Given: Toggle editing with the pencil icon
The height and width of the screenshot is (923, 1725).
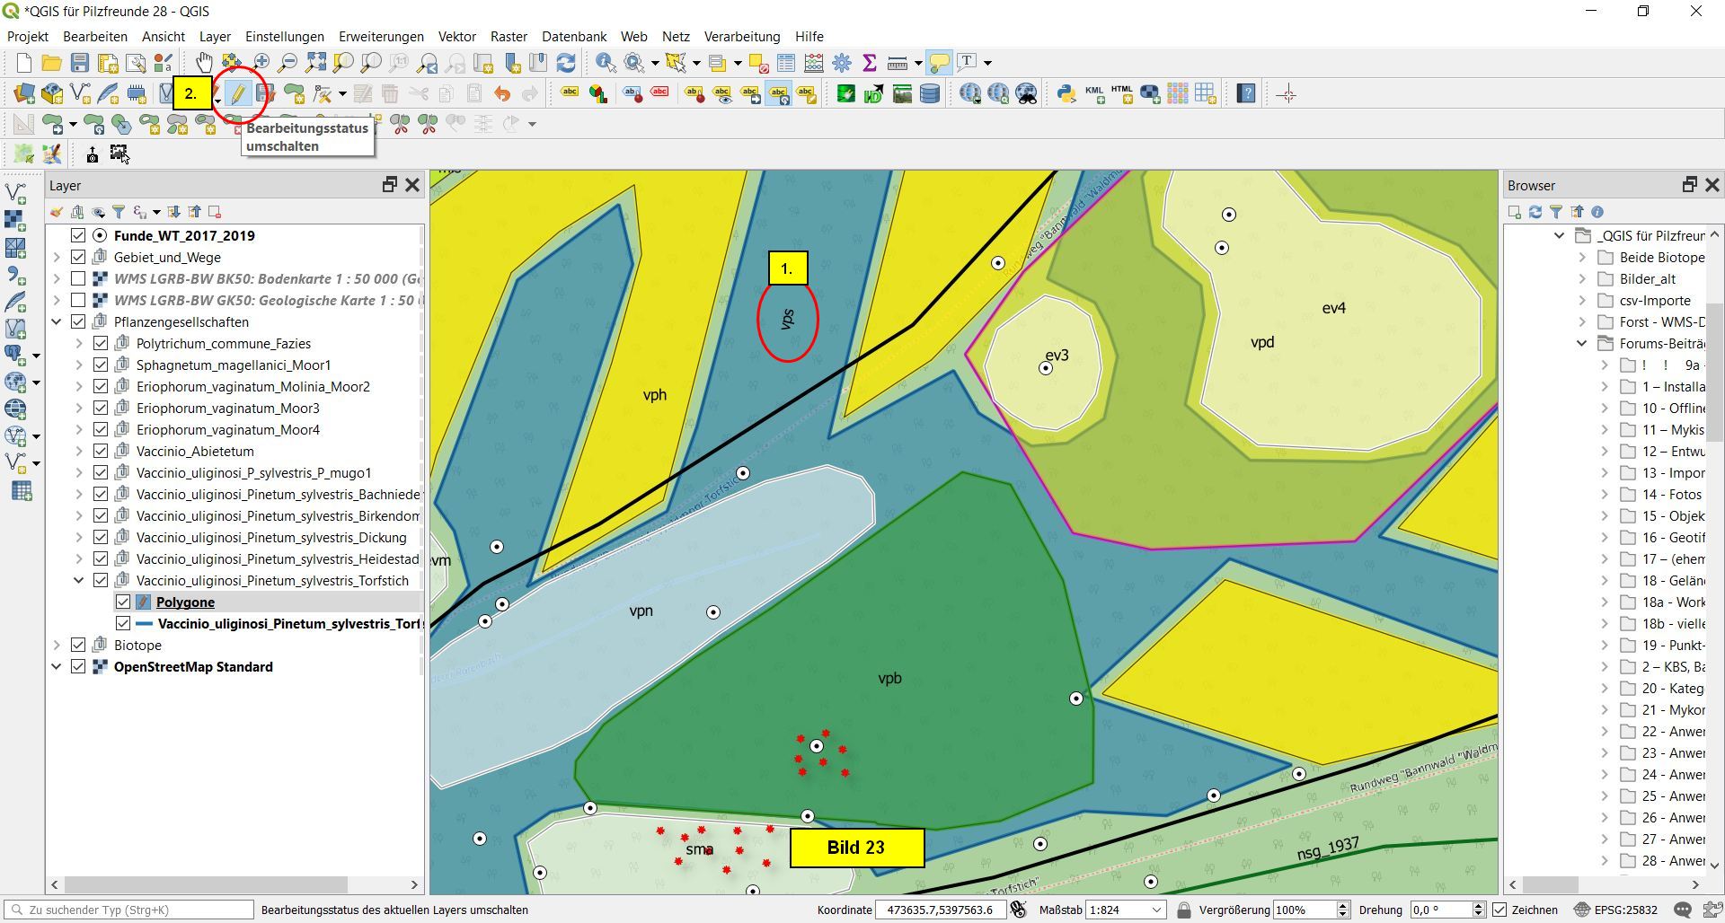Looking at the screenshot, I should (238, 94).
